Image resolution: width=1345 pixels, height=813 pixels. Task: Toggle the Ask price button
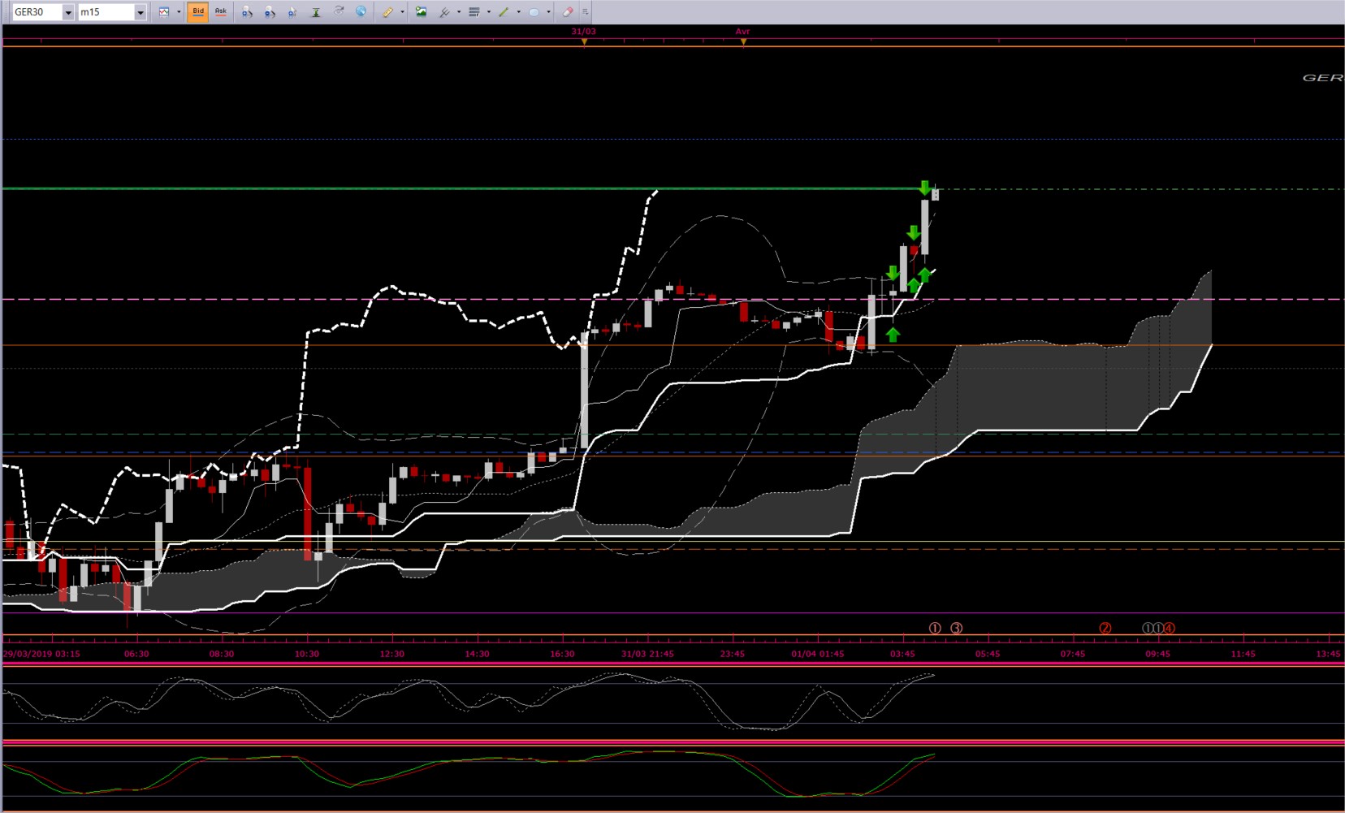point(221,12)
